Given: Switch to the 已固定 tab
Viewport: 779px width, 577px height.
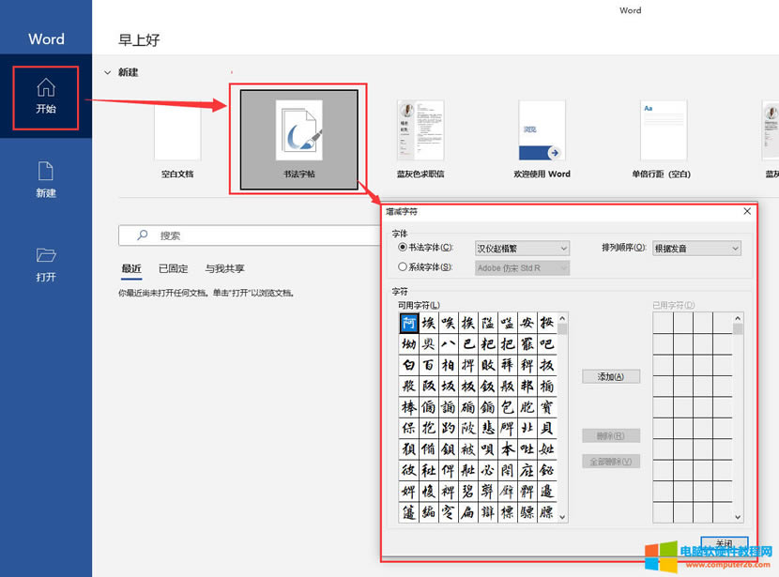Looking at the screenshot, I should click(x=173, y=268).
